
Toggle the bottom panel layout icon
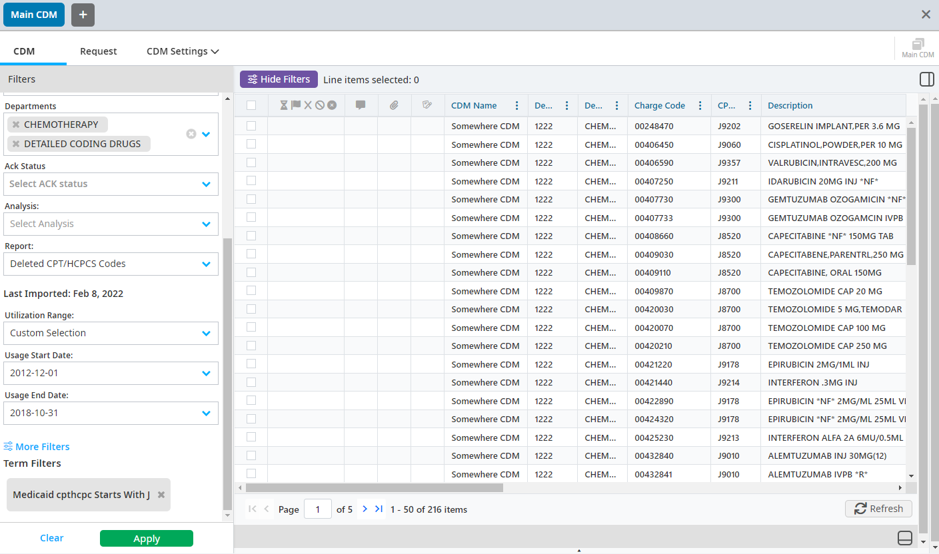(905, 537)
